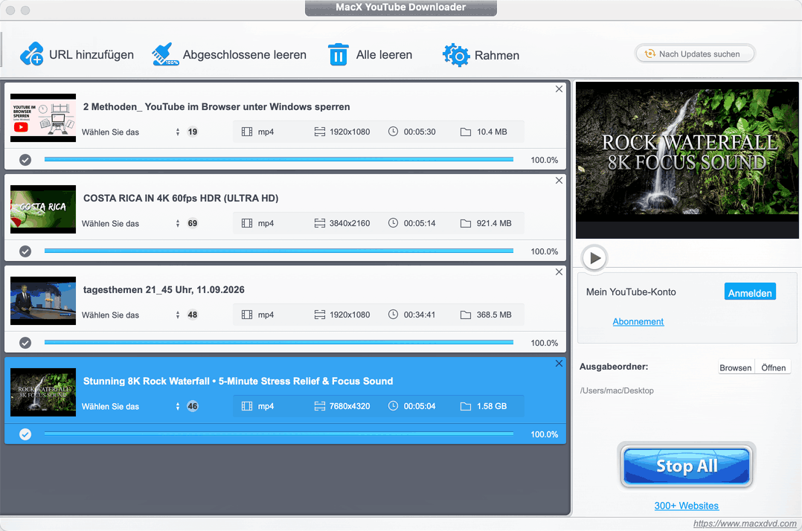Viewport: 802px width, 531px height.
Task: Click the output path /Users/mac/Desktop
Action: (617, 390)
